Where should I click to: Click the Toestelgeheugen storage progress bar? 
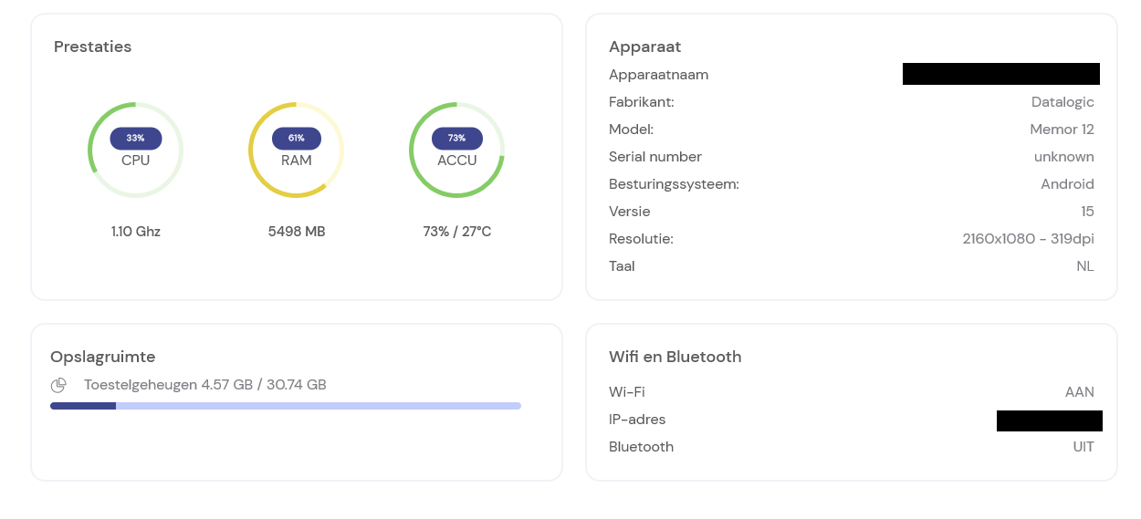pos(285,406)
